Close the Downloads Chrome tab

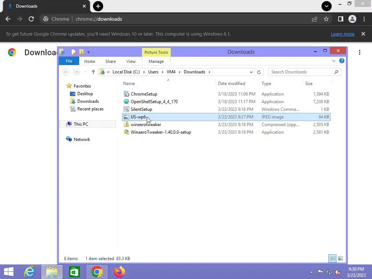[x=84, y=6]
